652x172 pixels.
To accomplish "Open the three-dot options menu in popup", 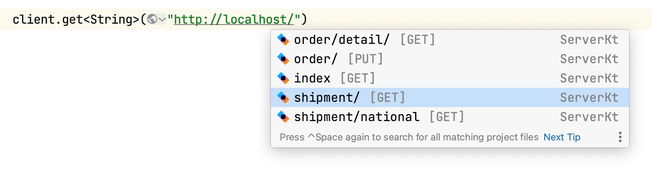I will pos(620,137).
